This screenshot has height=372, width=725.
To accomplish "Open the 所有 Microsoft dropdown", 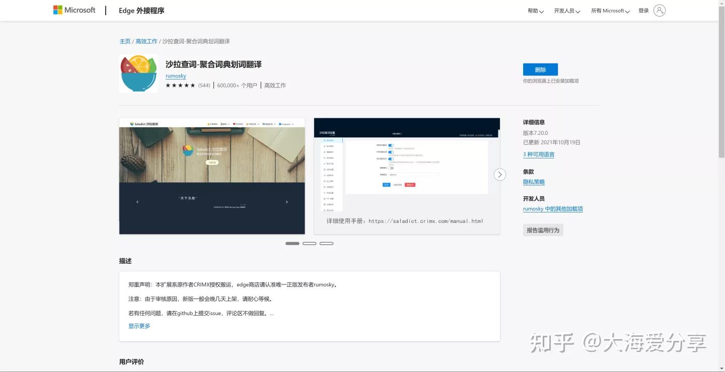I will pos(610,10).
